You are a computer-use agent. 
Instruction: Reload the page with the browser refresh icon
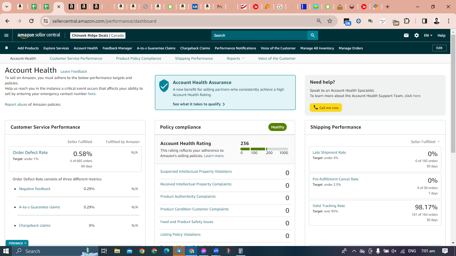pyautogui.click(x=31, y=21)
